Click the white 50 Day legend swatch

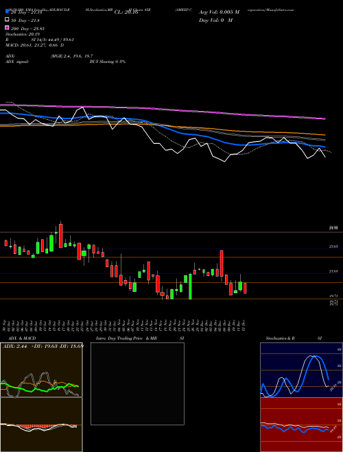(x=7, y=20)
